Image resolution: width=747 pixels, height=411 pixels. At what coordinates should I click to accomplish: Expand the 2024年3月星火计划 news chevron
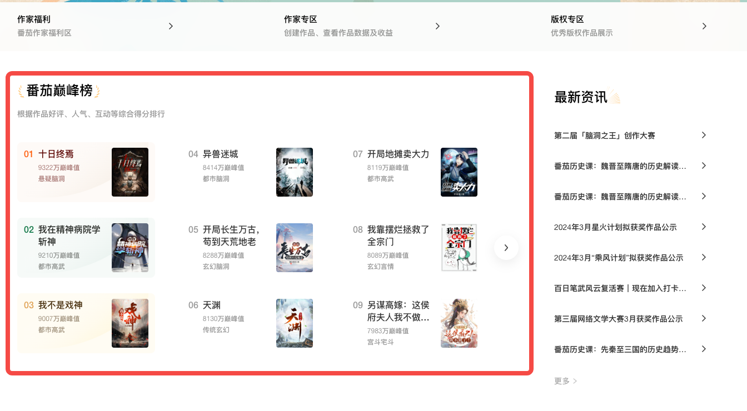pos(704,227)
